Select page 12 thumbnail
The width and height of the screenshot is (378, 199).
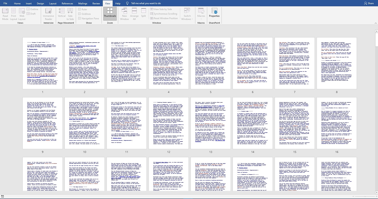tap(169, 123)
